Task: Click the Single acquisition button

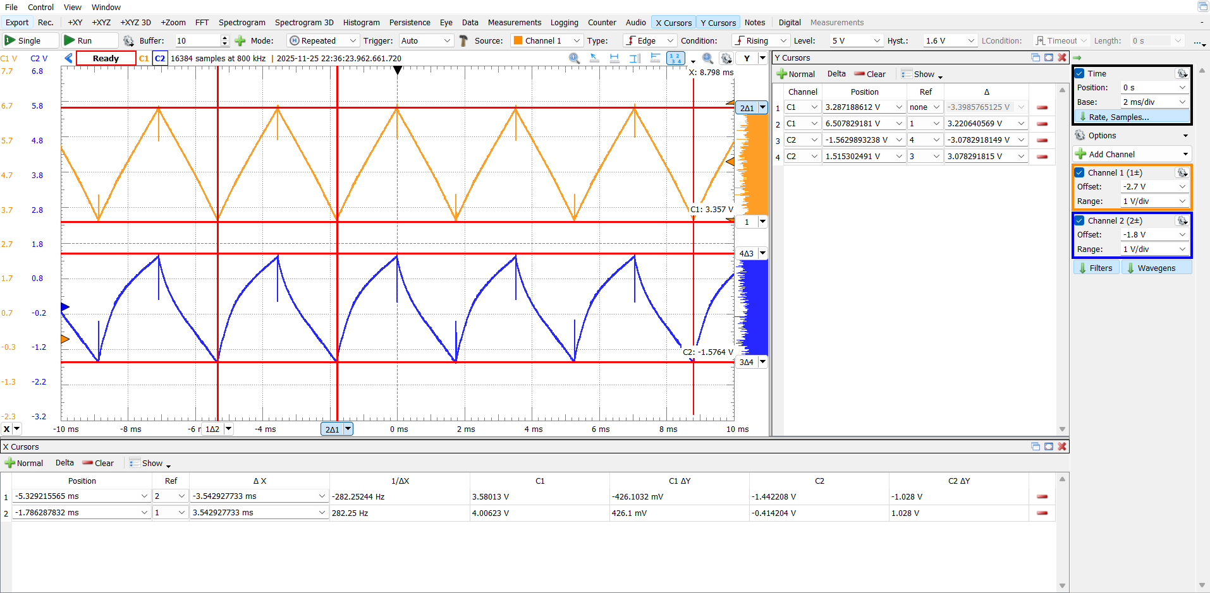Action: click(x=30, y=40)
